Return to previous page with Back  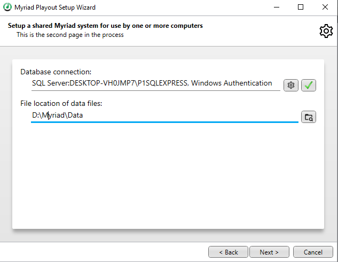[228, 252]
